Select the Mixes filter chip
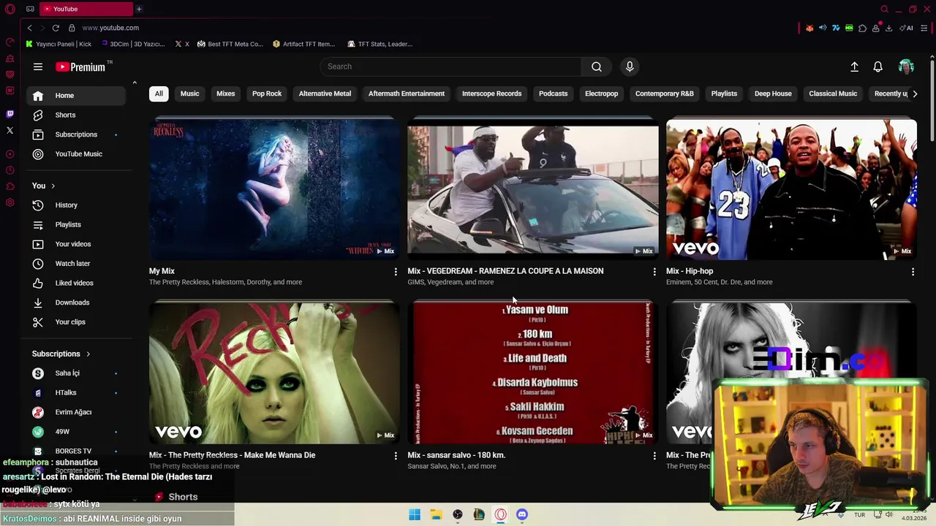 (225, 94)
